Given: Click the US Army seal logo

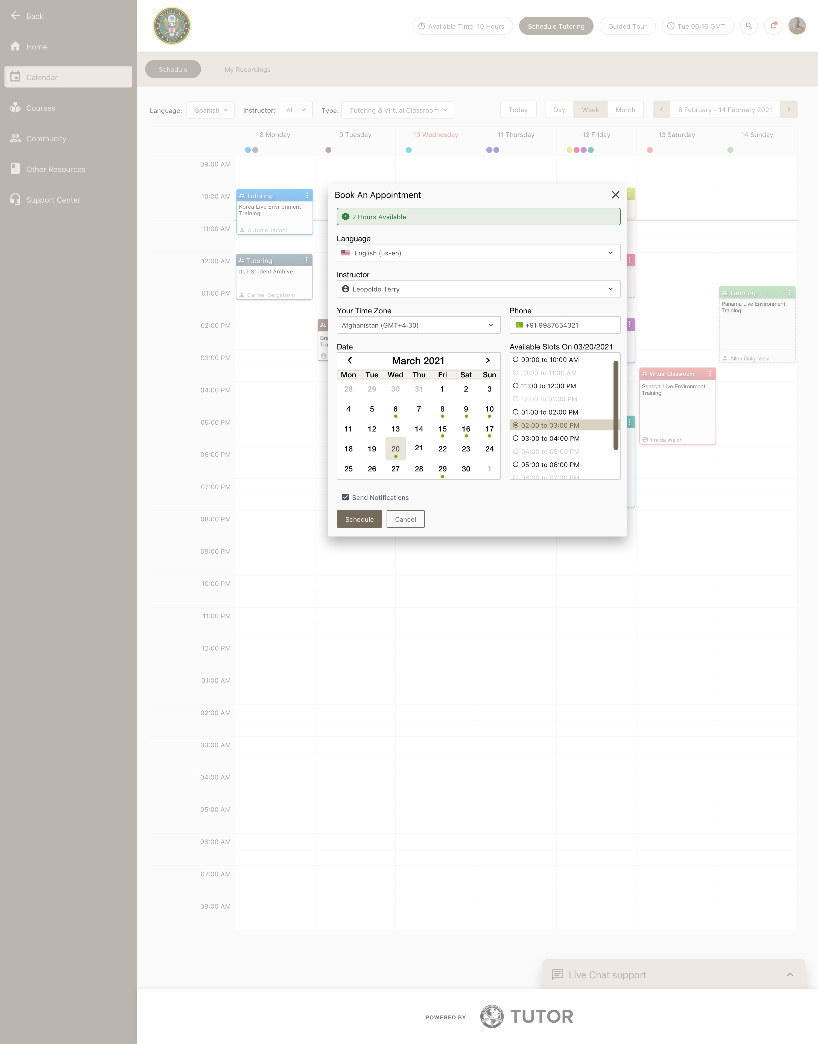Looking at the screenshot, I should click(x=171, y=26).
